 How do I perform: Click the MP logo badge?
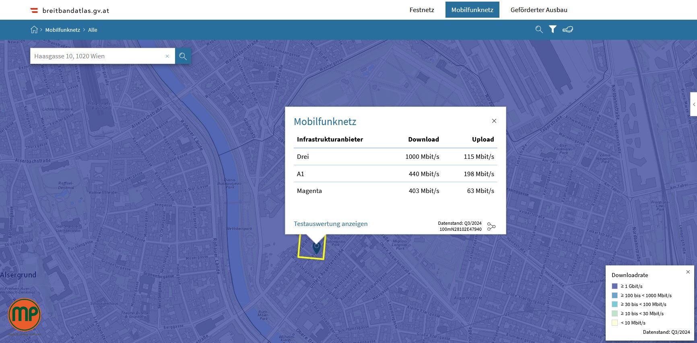coord(25,315)
